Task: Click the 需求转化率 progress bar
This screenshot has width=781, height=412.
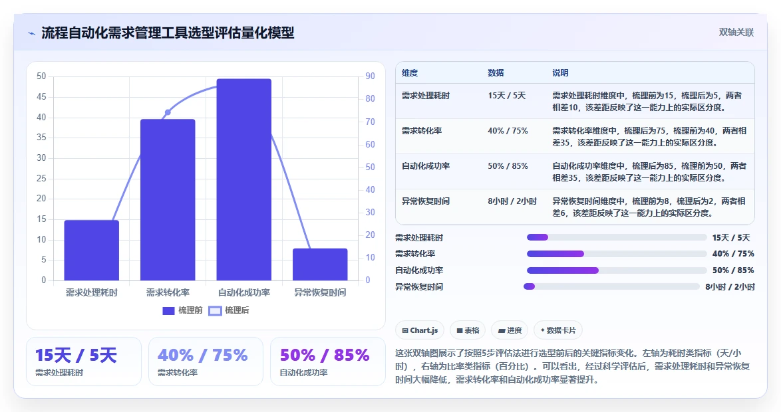Action: (617, 254)
